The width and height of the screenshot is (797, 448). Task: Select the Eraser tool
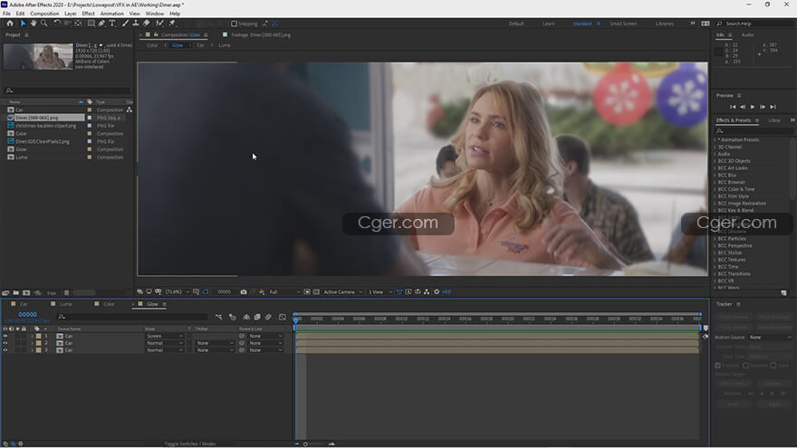click(x=147, y=24)
